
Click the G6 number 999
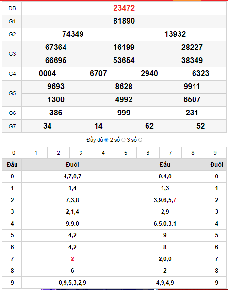(x=124, y=113)
